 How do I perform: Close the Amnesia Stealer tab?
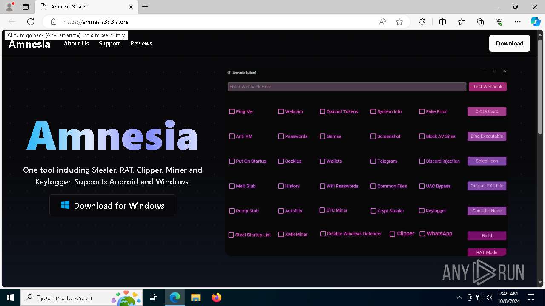pos(131,7)
